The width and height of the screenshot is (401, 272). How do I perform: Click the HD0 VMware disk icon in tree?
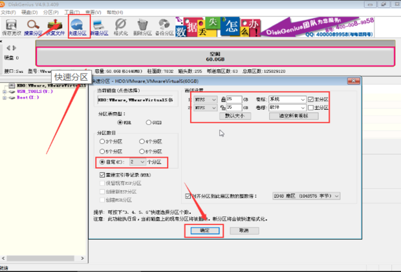click(12, 85)
